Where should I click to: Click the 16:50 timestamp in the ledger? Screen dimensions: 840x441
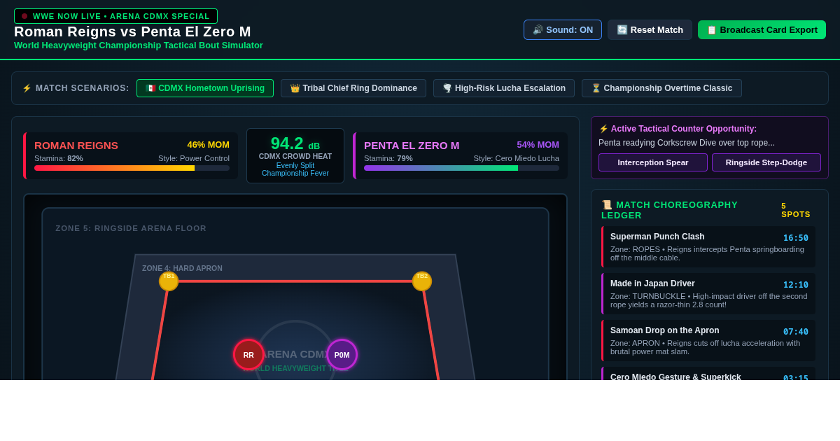[x=795, y=238]
